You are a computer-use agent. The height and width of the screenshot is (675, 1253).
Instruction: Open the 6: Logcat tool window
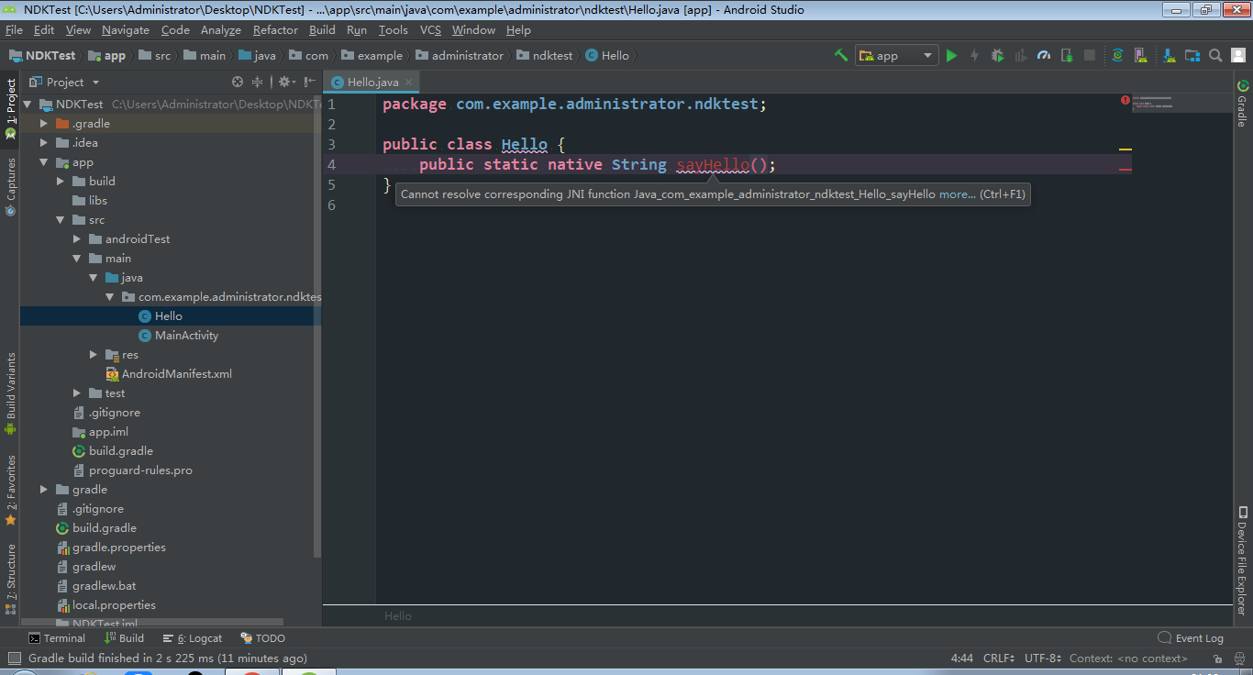tap(192, 638)
